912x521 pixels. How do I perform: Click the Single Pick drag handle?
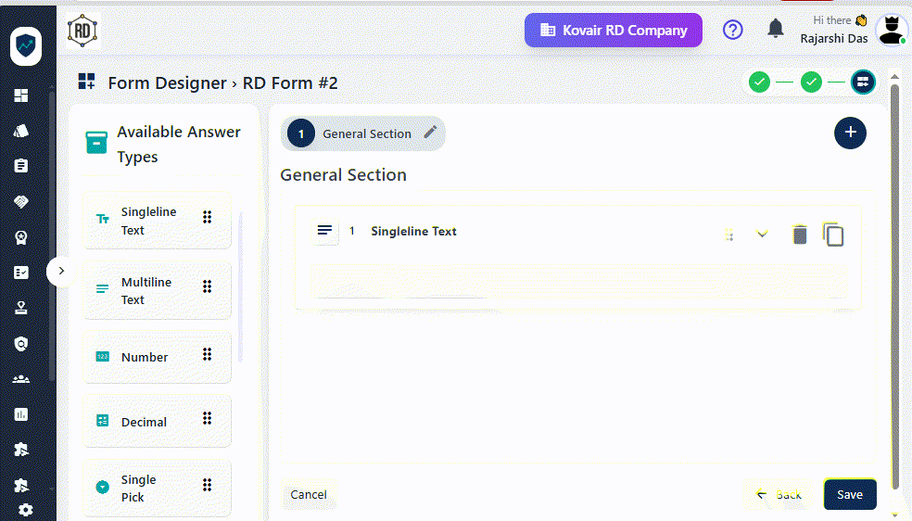(207, 485)
